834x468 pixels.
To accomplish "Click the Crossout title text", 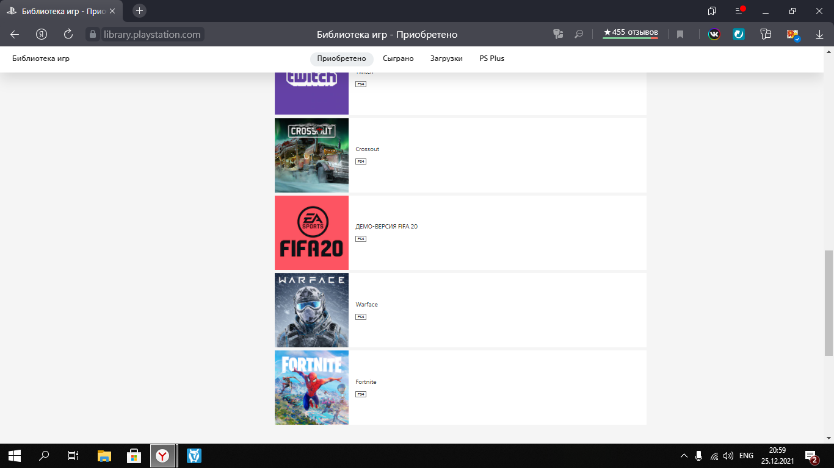I will (368, 149).
